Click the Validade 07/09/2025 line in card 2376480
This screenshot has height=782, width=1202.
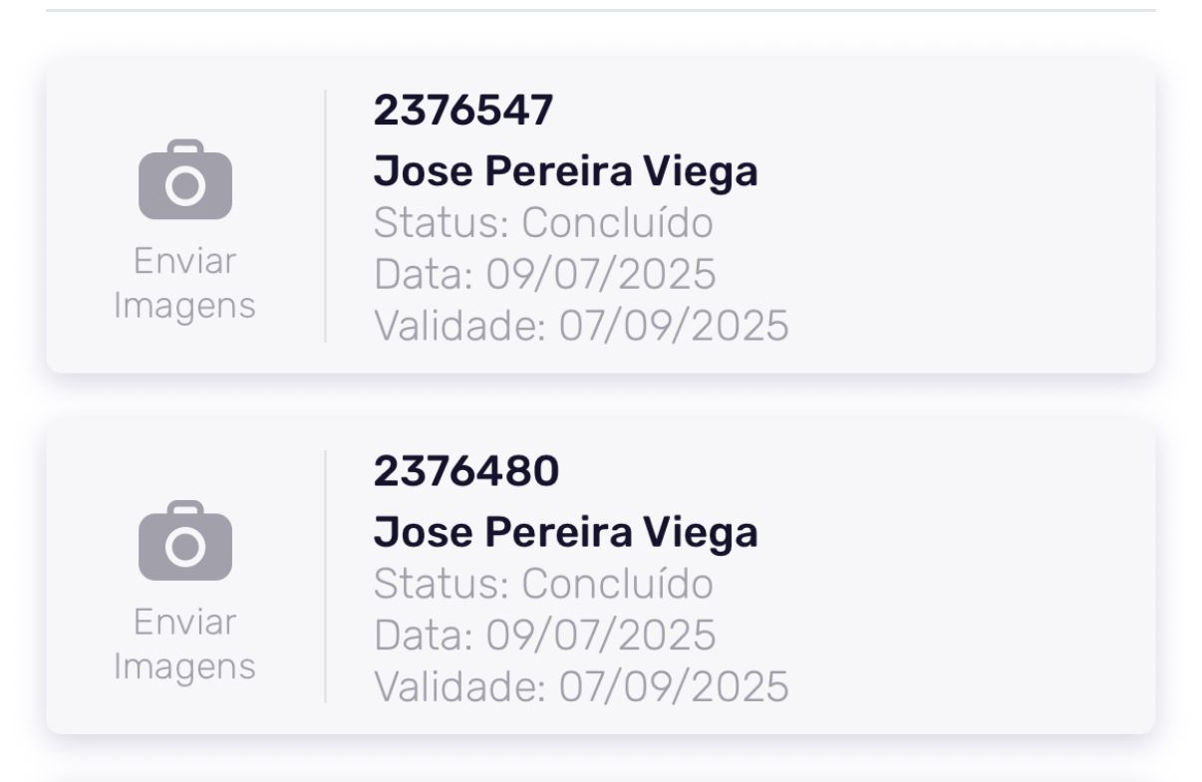[x=581, y=686]
